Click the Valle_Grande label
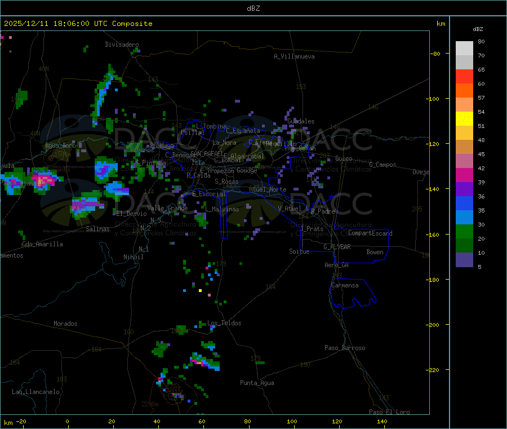 point(167,208)
